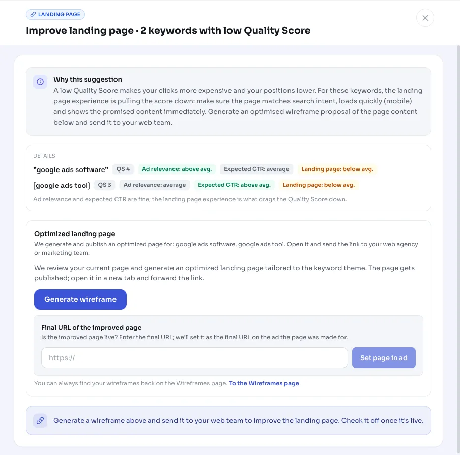The width and height of the screenshot is (460, 455).
Task: Open the To the Wireframes page link
Action: pyautogui.click(x=264, y=383)
